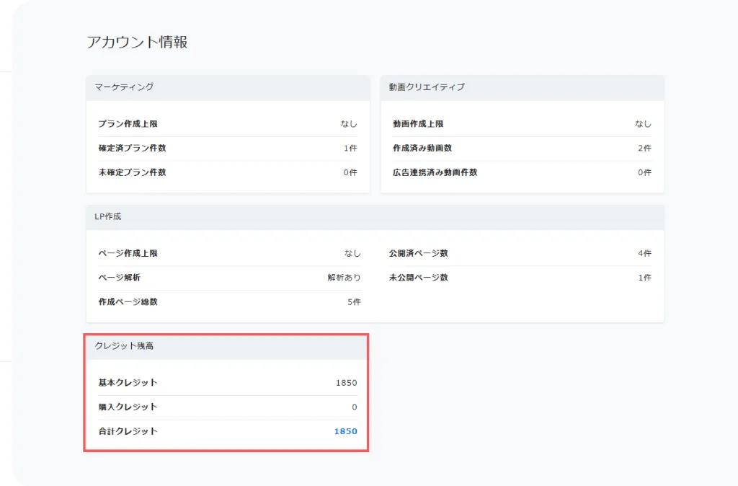Select the 作成済み動画数 label

[x=422, y=149]
